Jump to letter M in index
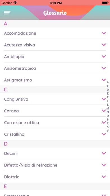 coord(108,108)
